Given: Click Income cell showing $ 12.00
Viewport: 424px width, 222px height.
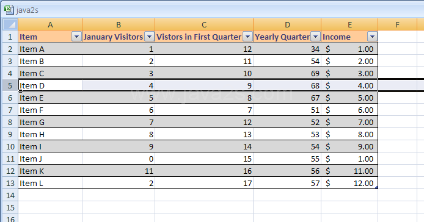Looking at the screenshot, I should 349,183.
